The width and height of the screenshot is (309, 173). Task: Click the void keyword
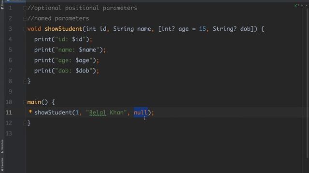pyautogui.click(x=34, y=29)
